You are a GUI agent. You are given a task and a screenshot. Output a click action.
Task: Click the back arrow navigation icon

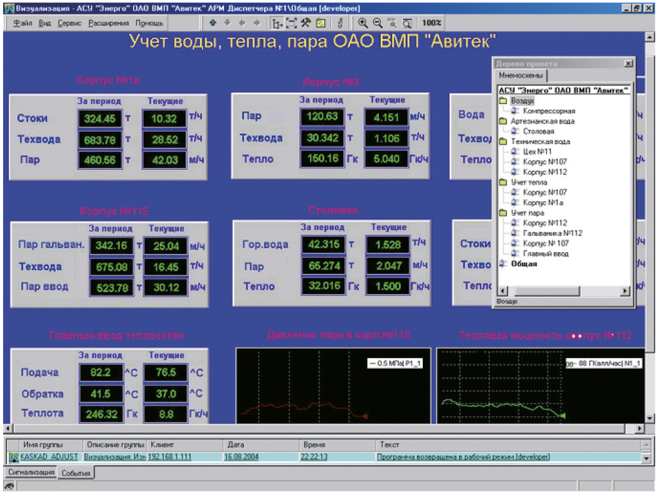pos(242,23)
